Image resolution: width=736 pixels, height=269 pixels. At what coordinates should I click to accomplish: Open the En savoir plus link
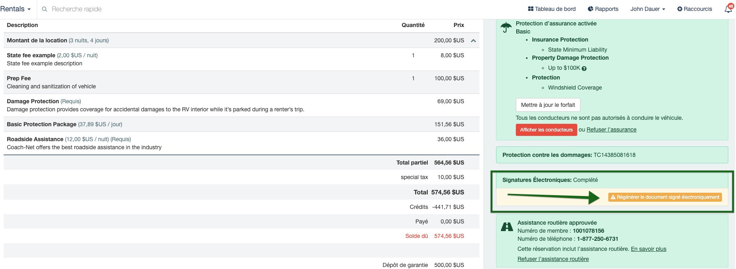(x=648, y=249)
